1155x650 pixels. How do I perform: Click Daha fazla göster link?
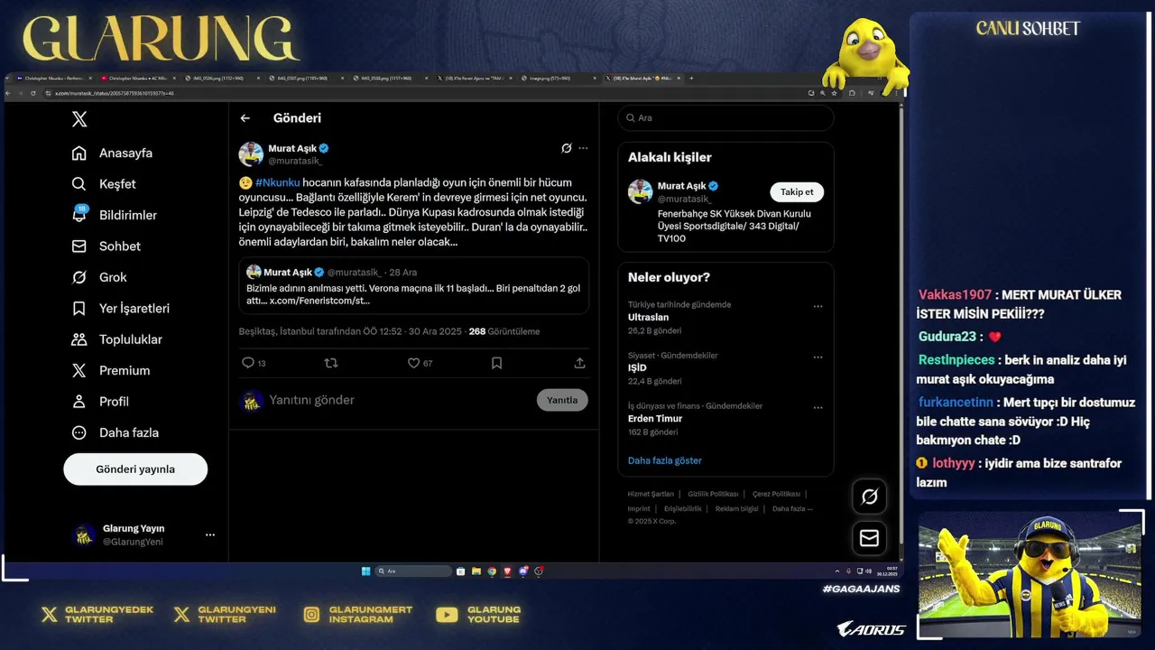(665, 460)
